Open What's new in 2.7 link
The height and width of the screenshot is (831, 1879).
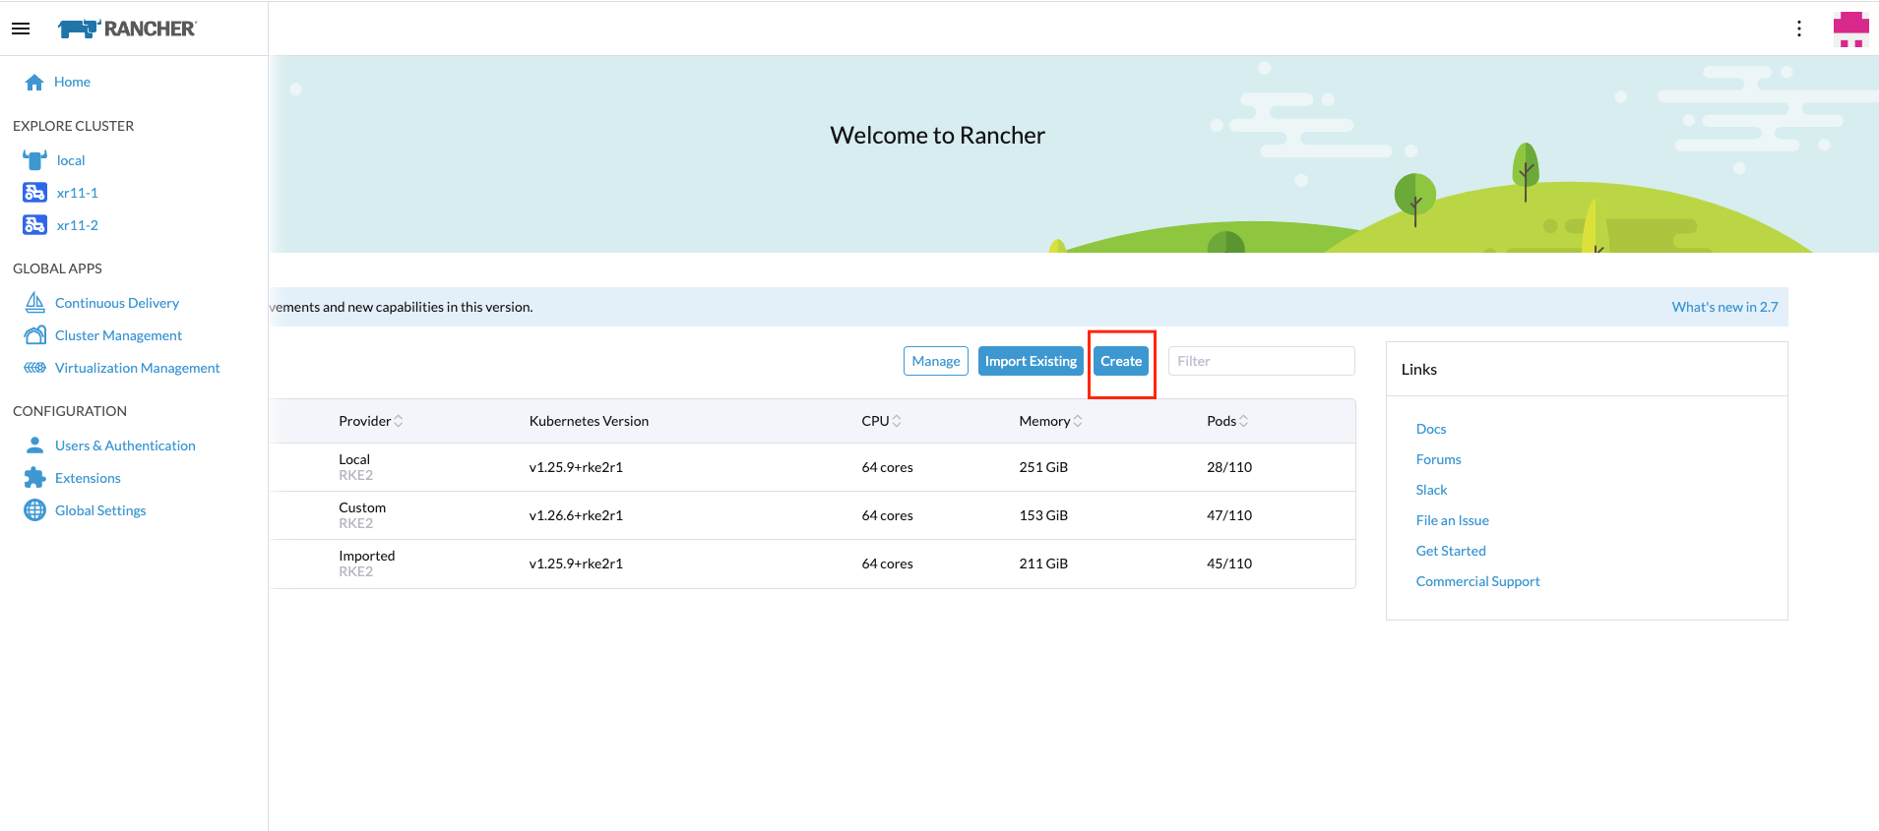coord(1724,307)
